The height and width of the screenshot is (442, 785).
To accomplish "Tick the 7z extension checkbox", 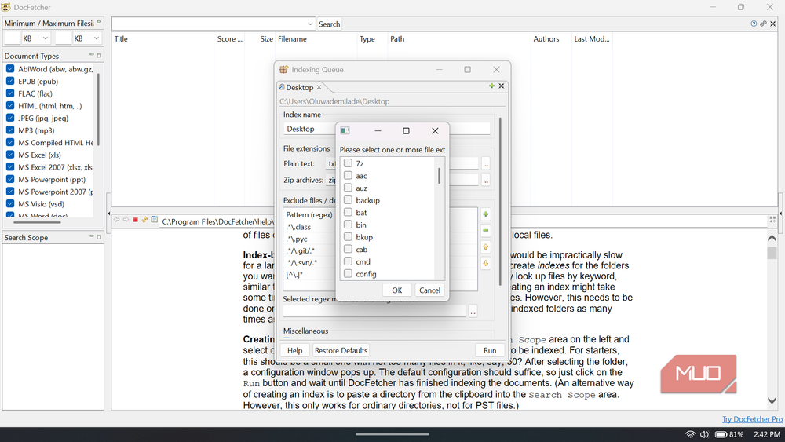I will [x=348, y=163].
